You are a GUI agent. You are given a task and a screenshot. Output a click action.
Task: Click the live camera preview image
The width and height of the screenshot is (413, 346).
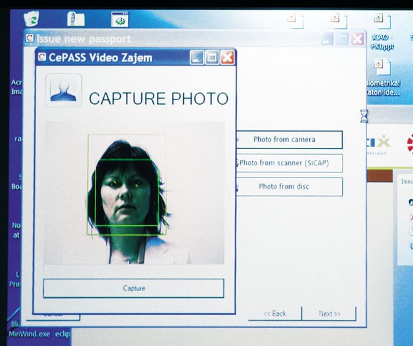point(134,192)
